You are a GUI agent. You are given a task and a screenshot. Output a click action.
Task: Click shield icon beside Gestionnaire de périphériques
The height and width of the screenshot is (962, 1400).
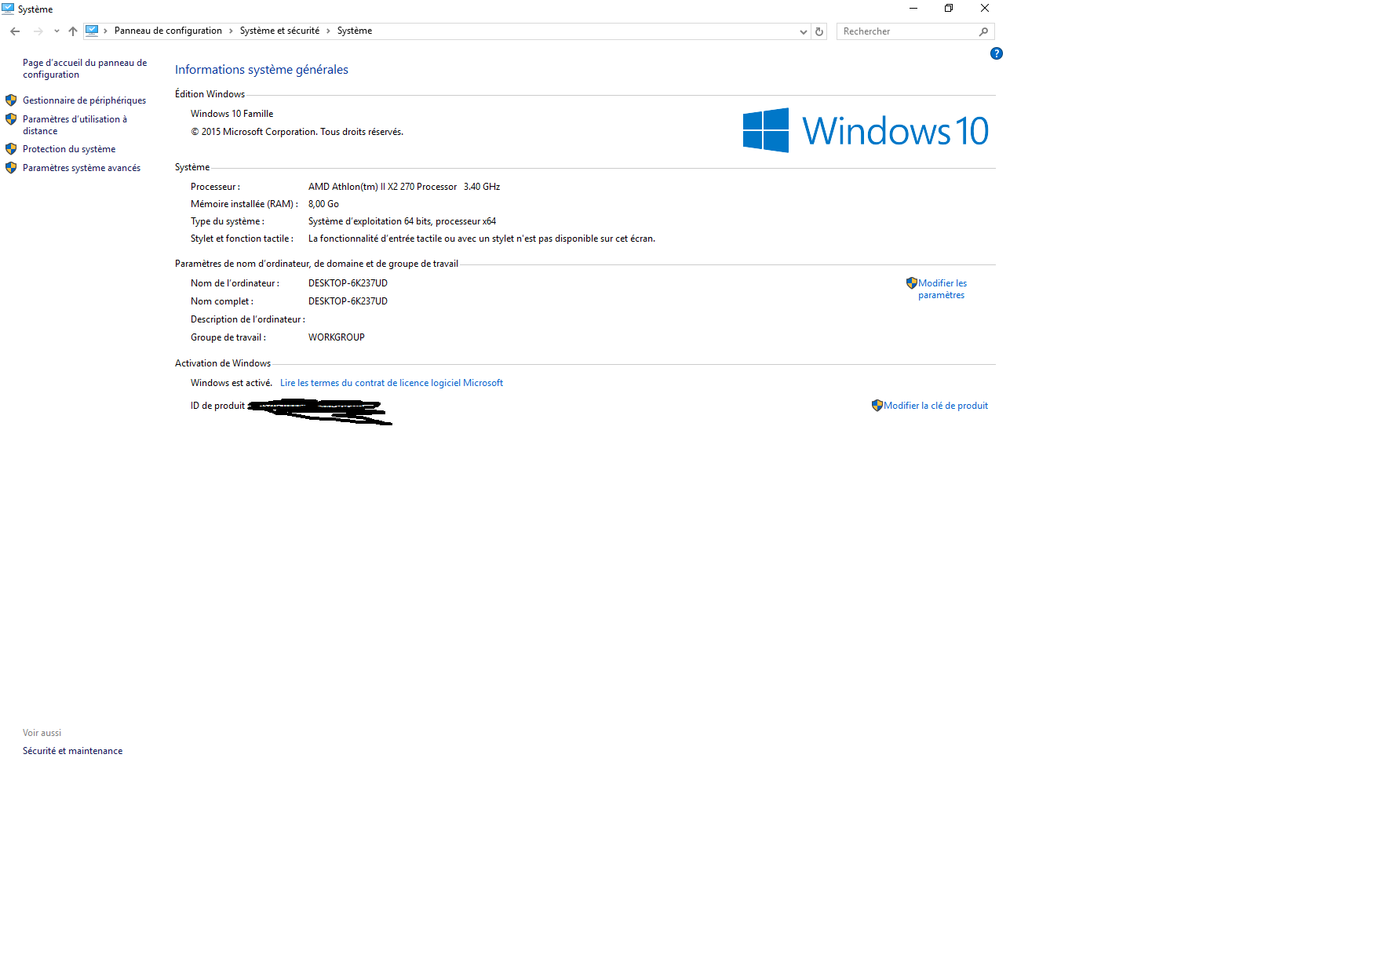coord(11,100)
